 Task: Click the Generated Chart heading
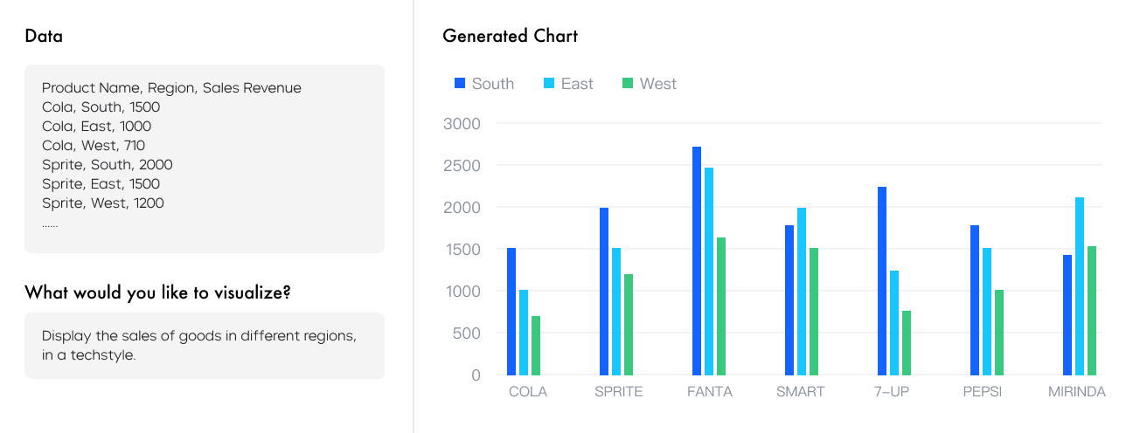click(x=510, y=37)
